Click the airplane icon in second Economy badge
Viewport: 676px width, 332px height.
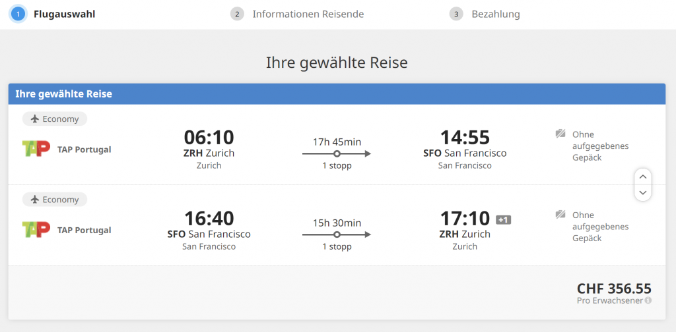[34, 200]
